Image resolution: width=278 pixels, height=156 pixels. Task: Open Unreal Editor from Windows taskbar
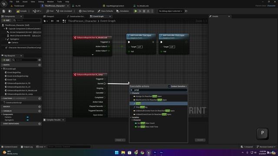[x=149, y=153]
